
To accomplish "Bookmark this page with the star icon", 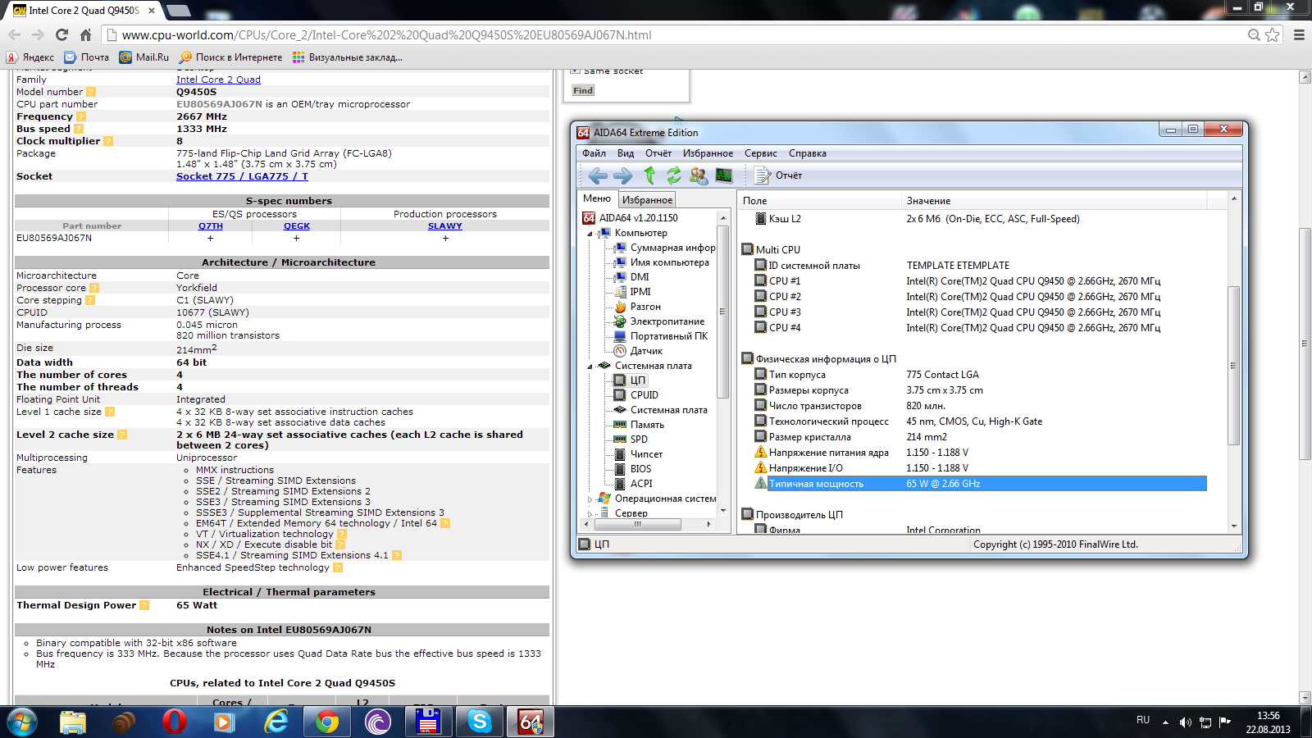I will pos(1273,34).
